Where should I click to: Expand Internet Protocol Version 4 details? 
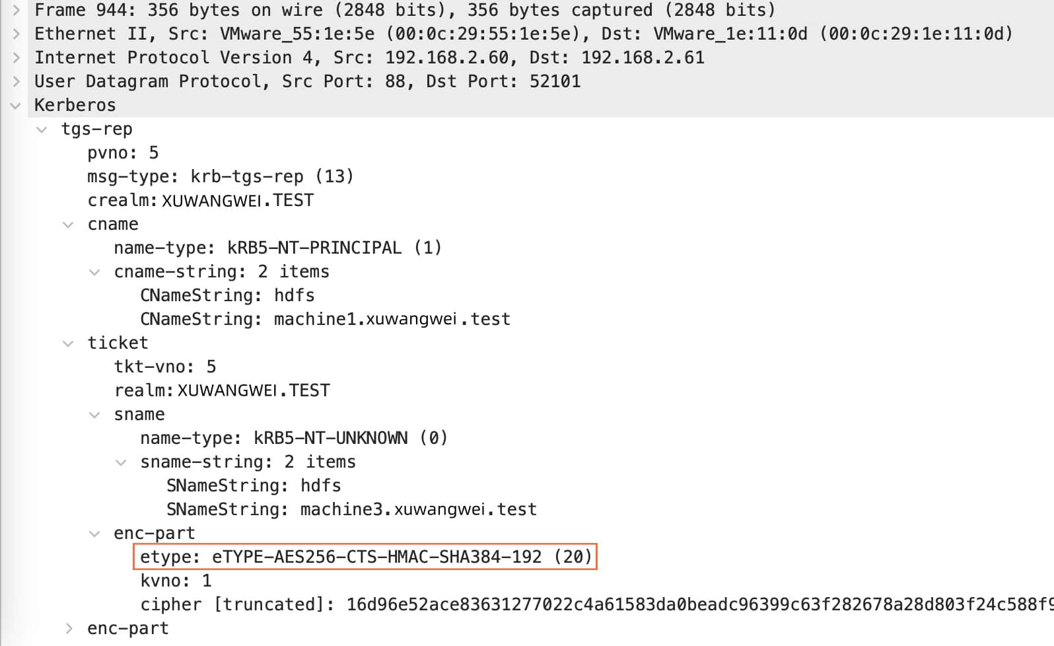pyautogui.click(x=17, y=57)
